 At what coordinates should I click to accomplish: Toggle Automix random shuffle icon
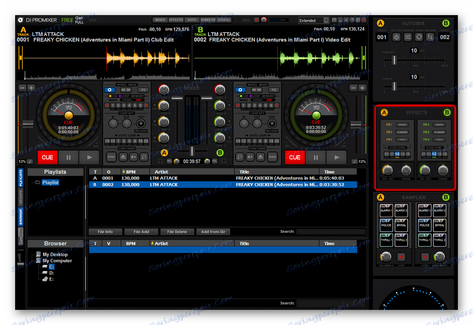click(x=408, y=37)
